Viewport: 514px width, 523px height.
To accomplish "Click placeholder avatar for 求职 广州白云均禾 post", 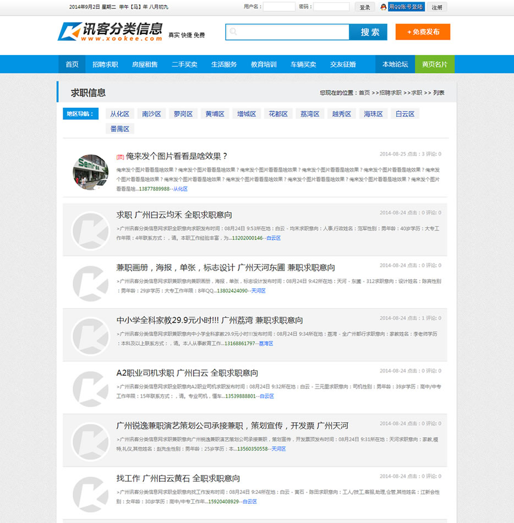I will 90,230.
